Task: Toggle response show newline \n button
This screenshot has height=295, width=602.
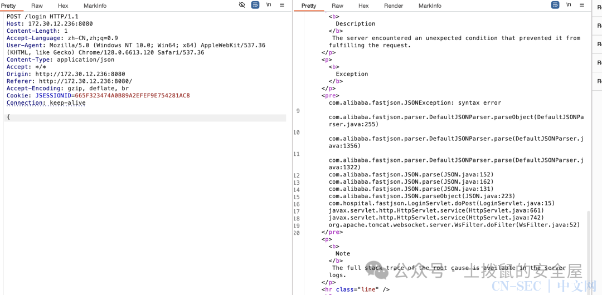Action: pos(569,4)
